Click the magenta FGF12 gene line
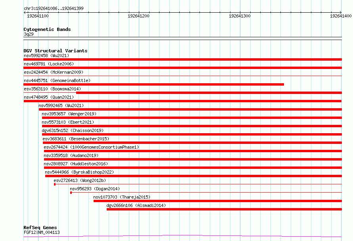This screenshot has width=353, height=241. (x=182, y=236)
